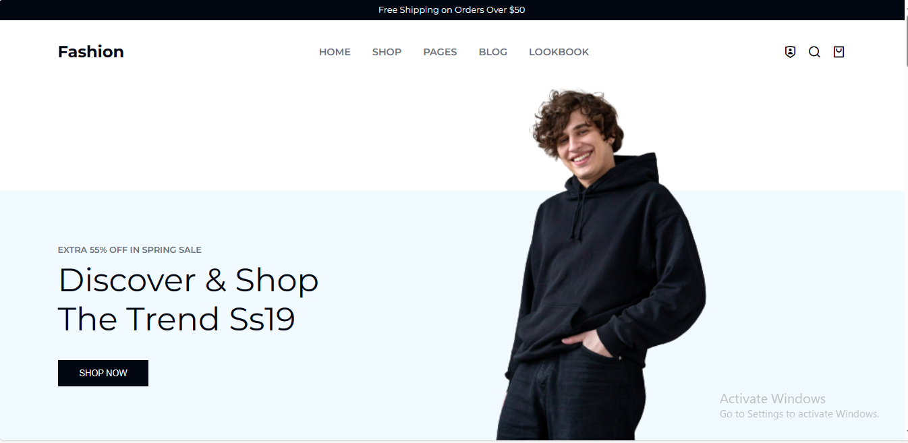The width and height of the screenshot is (908, 443).
Task: Go to the HOME menu item
Action: (x=335, y=52)
